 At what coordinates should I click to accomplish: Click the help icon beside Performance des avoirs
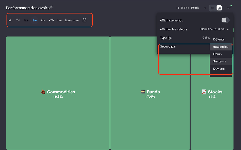(52, 7)
